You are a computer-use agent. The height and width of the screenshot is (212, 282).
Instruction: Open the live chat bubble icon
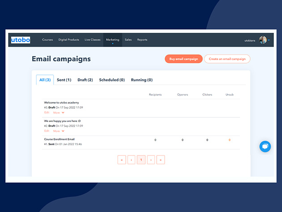[265, 147]
